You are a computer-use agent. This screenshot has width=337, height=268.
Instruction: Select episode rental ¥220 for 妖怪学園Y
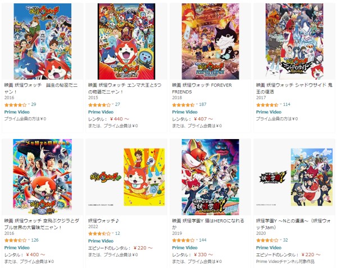[311, 255]
